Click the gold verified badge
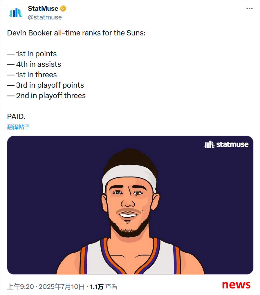The image size is (260, 295). [x=63, y=8]
